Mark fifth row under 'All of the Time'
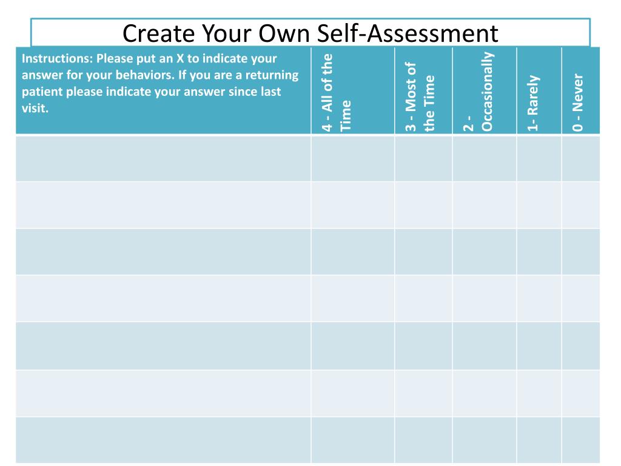Screen dimensions: 621x466 (x=353, y=346)
